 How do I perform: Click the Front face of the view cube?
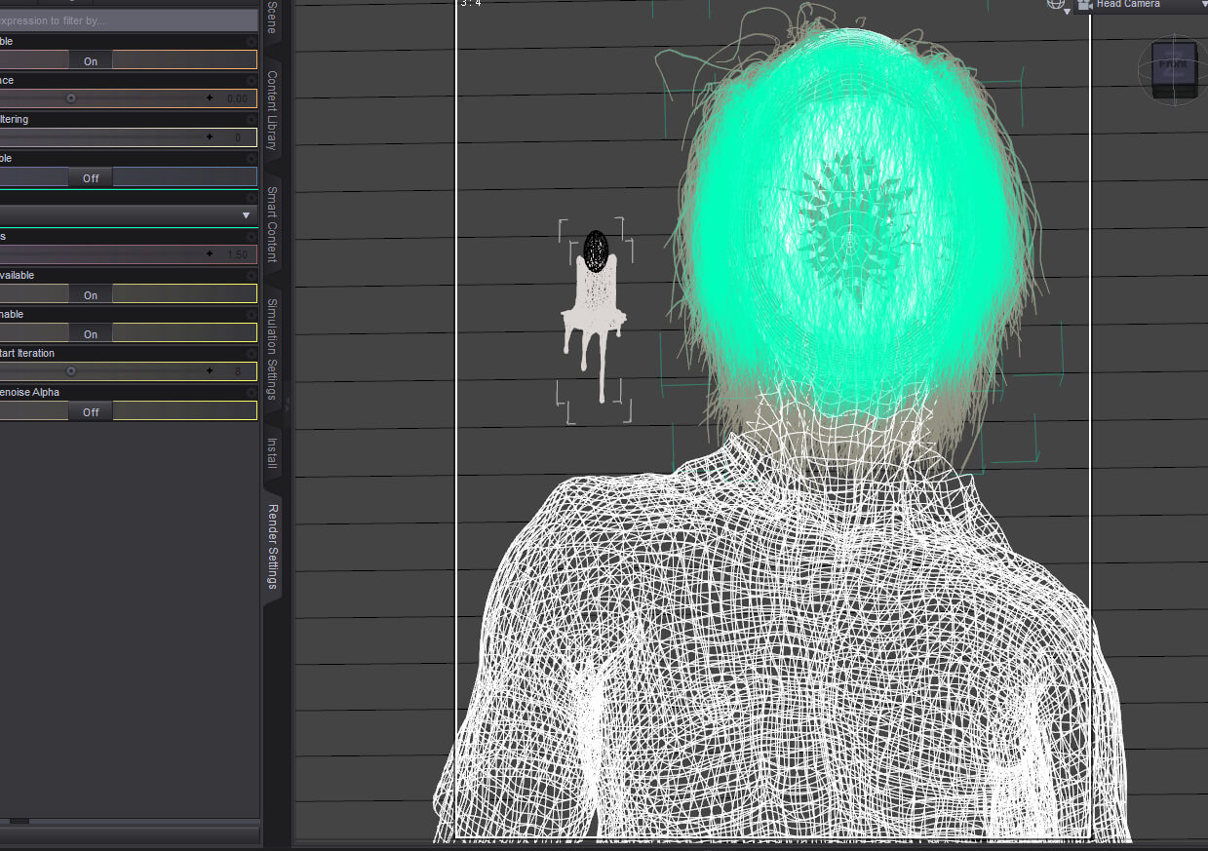(1173, 64)
